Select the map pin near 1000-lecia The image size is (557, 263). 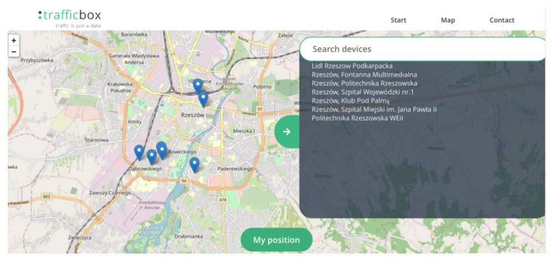[x=198, y=86]
